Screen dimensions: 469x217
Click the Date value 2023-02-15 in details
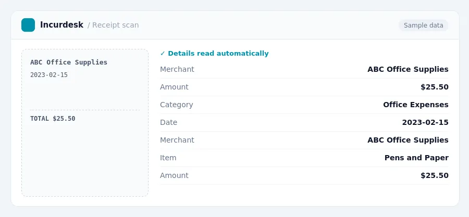tap(425, 122)
